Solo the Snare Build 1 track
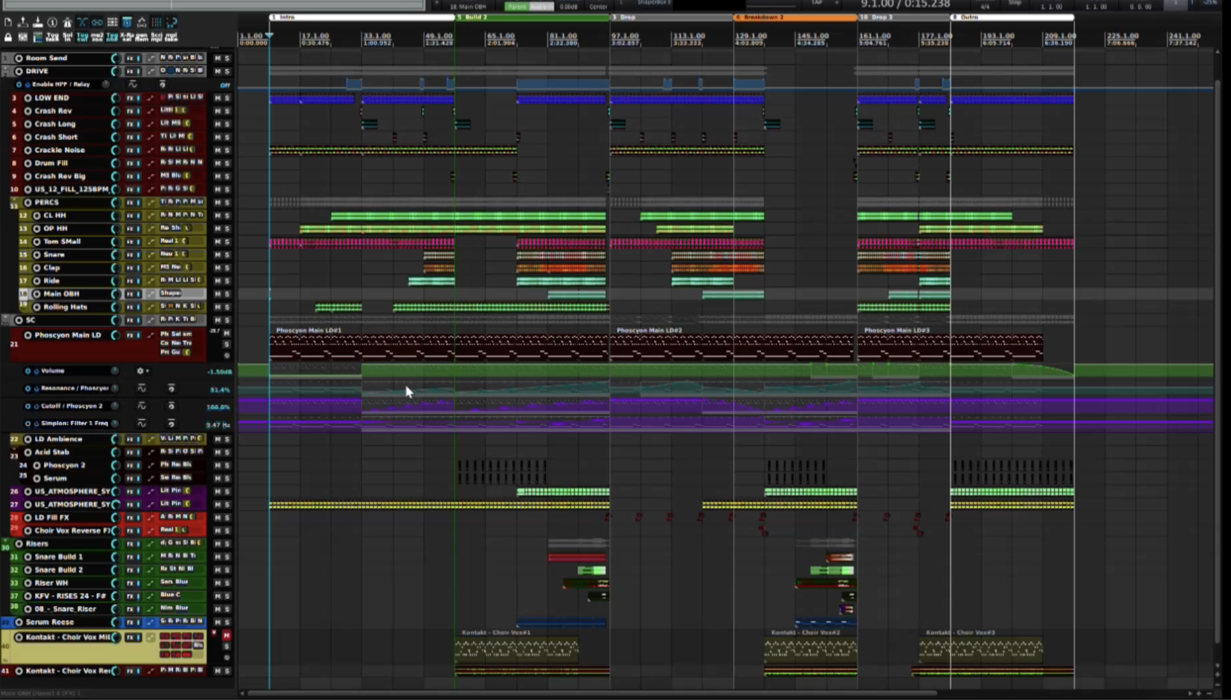 (x=227, y=557)
